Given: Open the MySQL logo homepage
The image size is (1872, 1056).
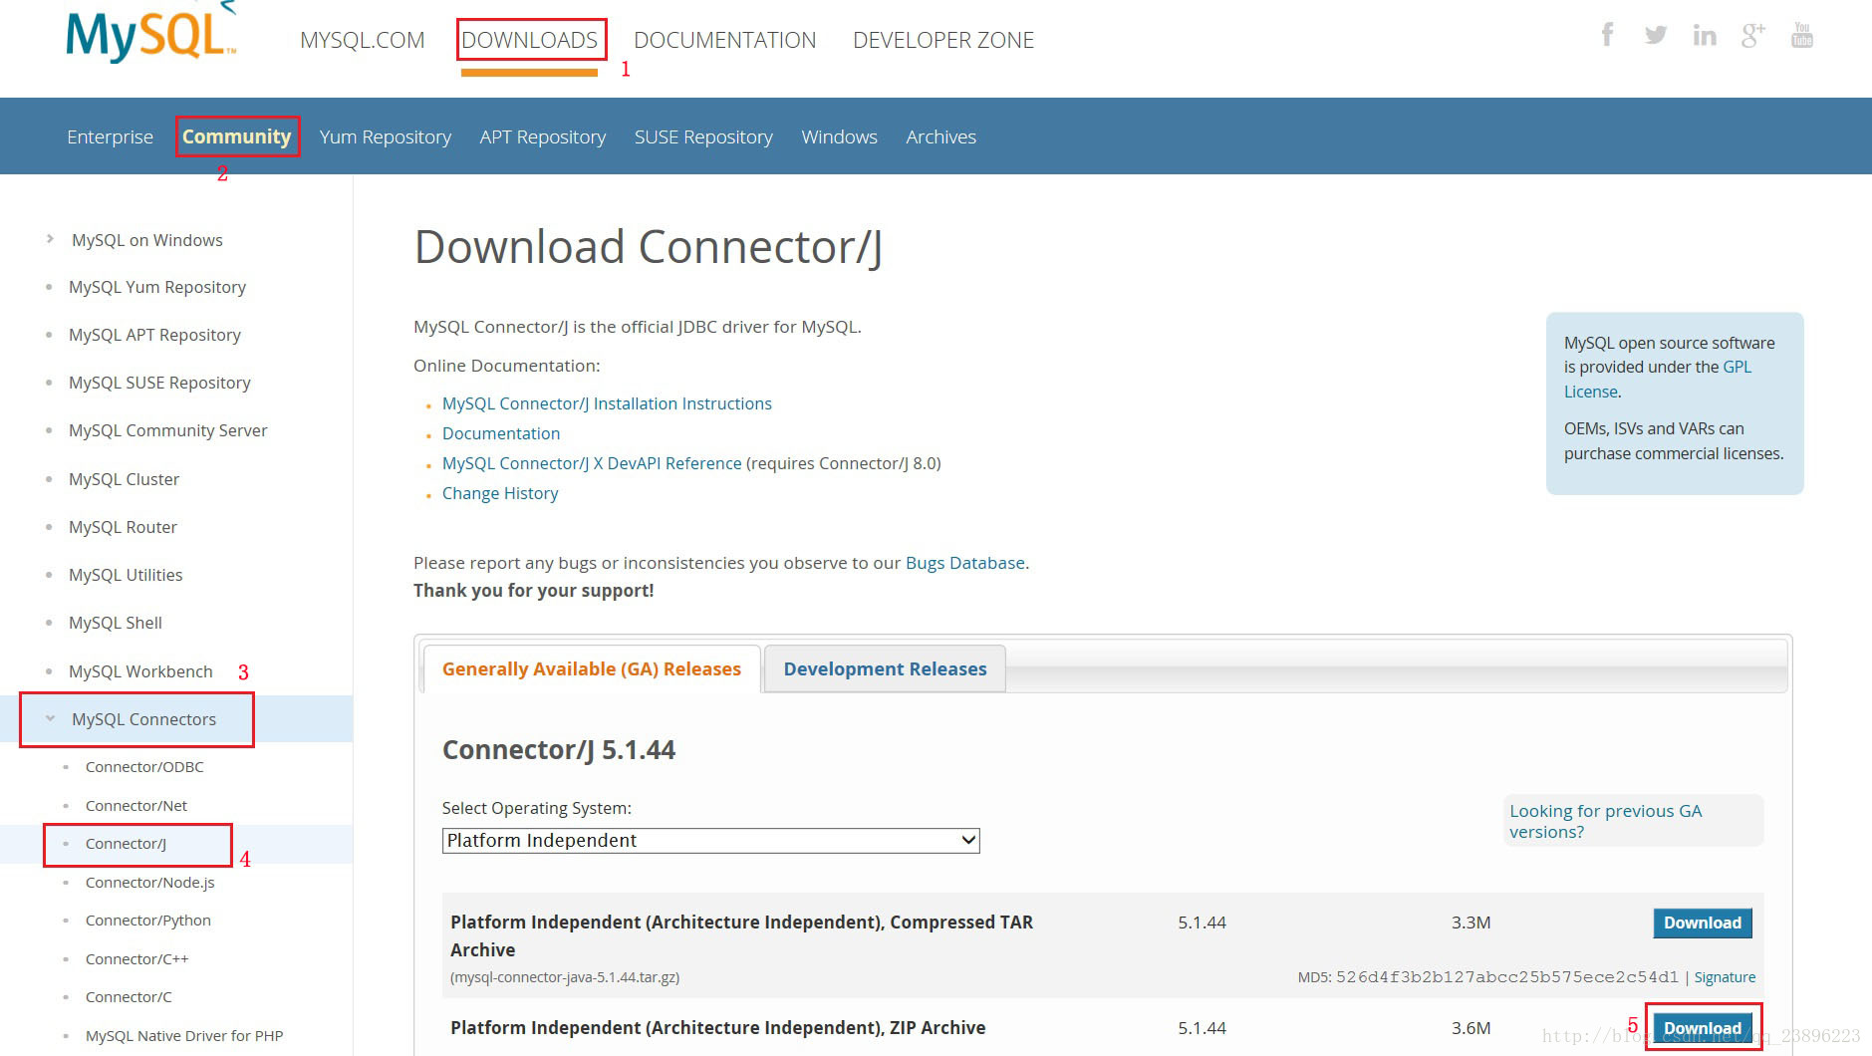Looking at the screenshot, I should pos(151,32).
